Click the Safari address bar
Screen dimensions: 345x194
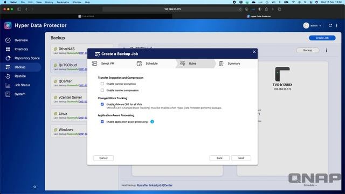point(172,9)
